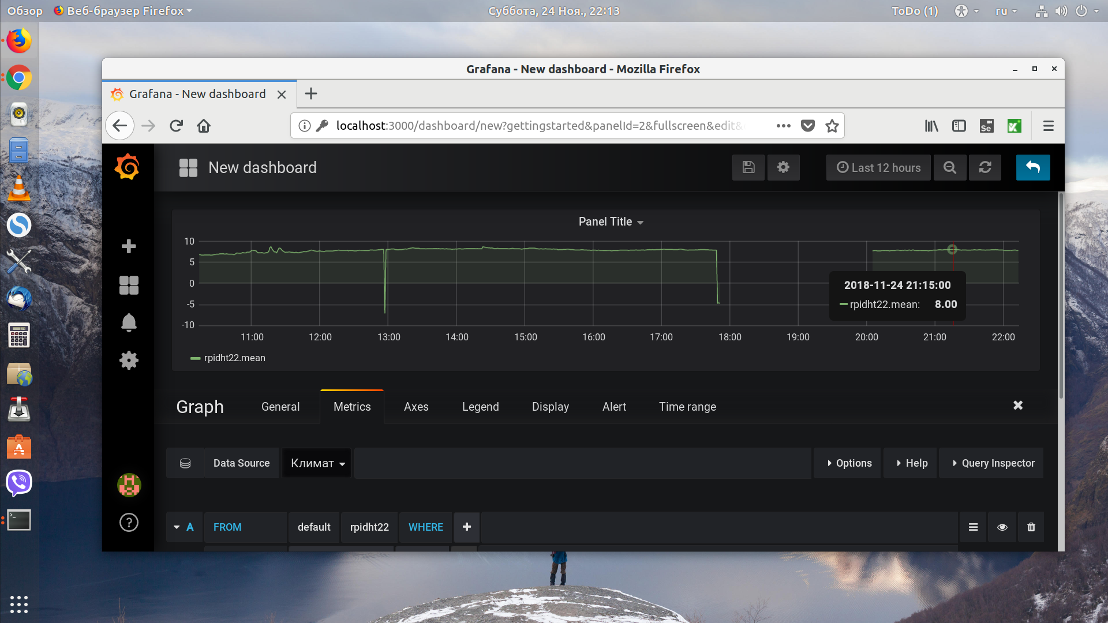Open dashboard settings gear in top bar
The width and height of the screenshot is (1108, 623).
coord(783,167)
